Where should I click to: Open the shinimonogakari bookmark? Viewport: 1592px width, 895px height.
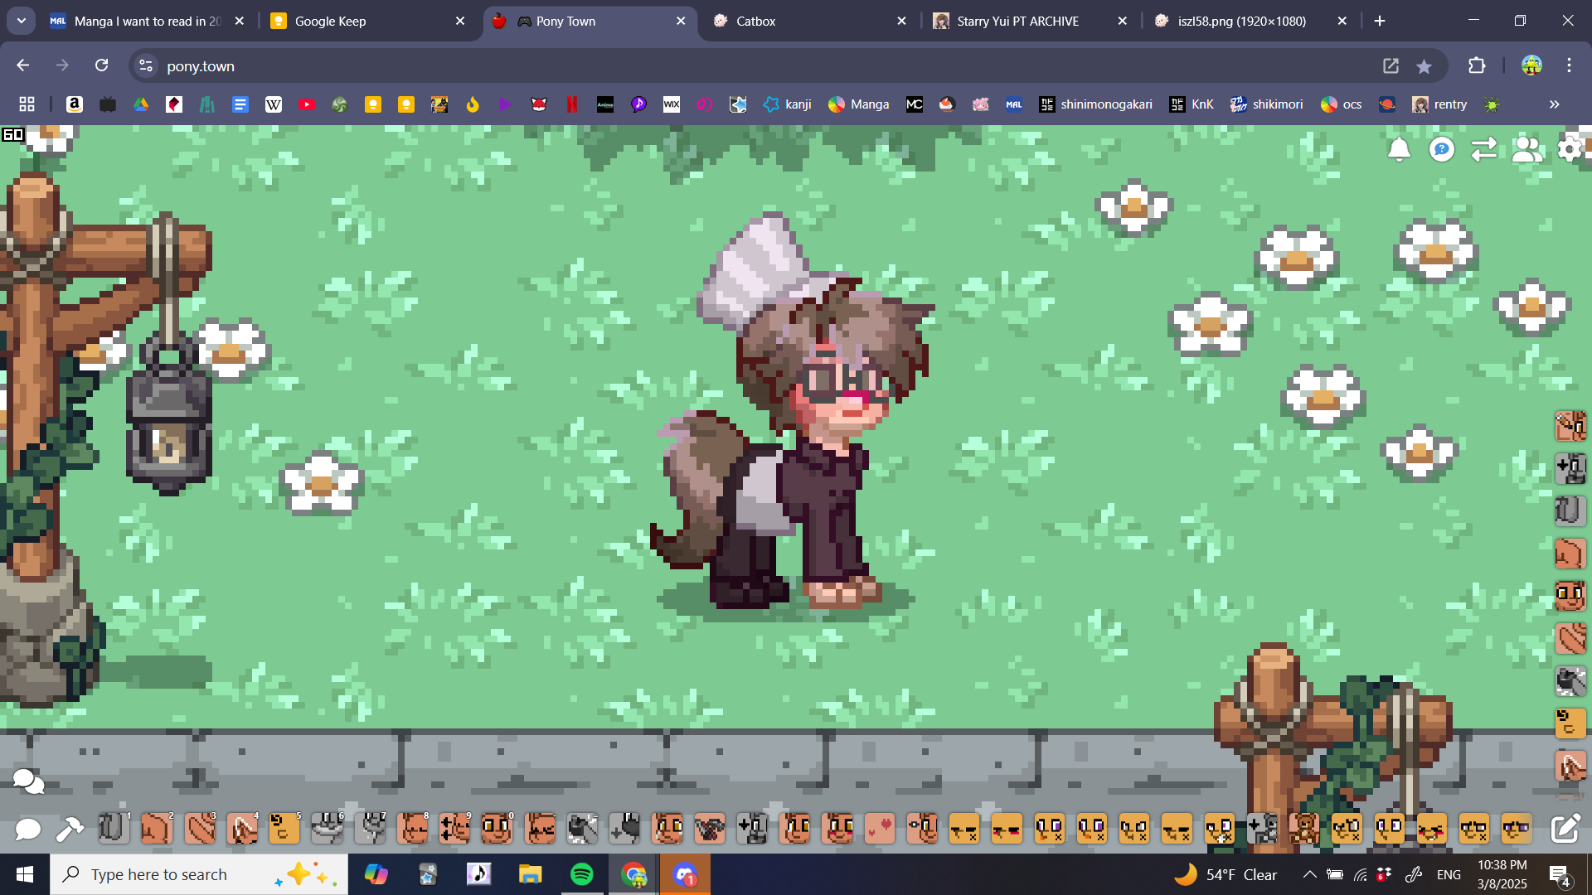(x=1095, y=104)
